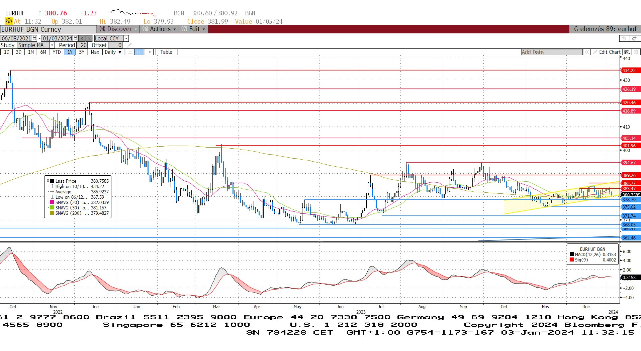Select the YTD range tab

tap(57, 52)
